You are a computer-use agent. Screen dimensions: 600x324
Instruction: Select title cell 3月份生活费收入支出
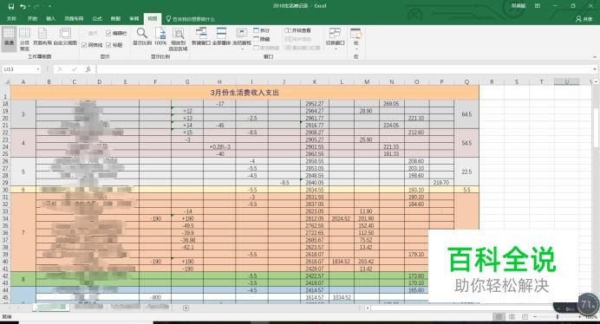click(245, 93)
